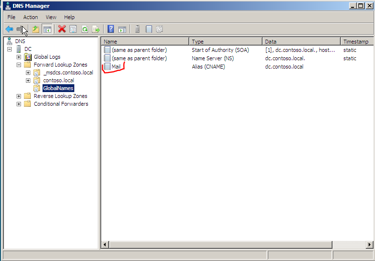Click the 'dc.contoso.local.' Name Server data cell

(x=285, y=58)
